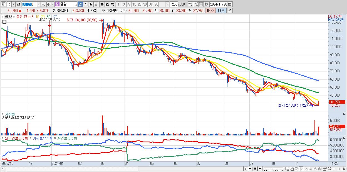Viewport: 347px width, 172px height.
Task: Click the chart layout icon at far top-left
Action: point(3,4)
